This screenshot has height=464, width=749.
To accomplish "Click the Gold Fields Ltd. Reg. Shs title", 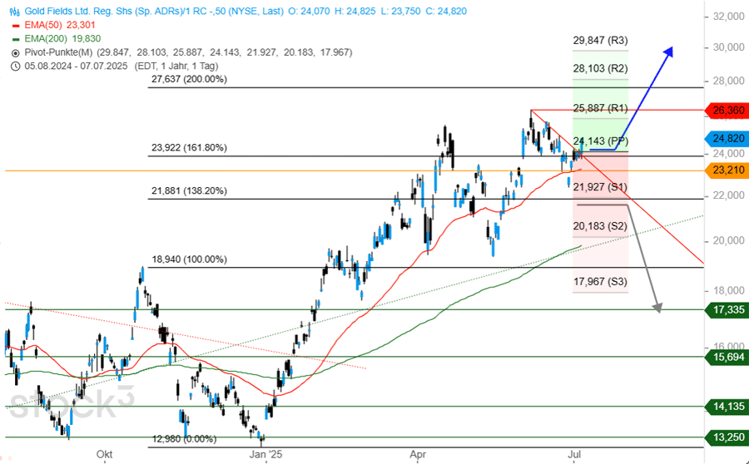I will pos(154,11).
